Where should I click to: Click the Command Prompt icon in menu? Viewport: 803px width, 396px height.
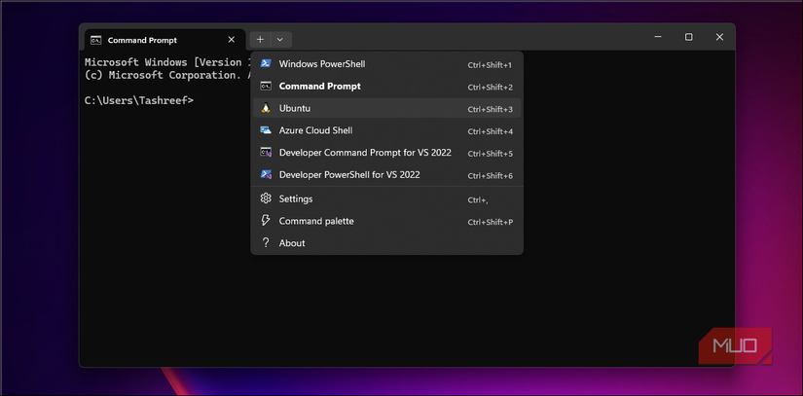pyautogui.click(x=265, y=87)
